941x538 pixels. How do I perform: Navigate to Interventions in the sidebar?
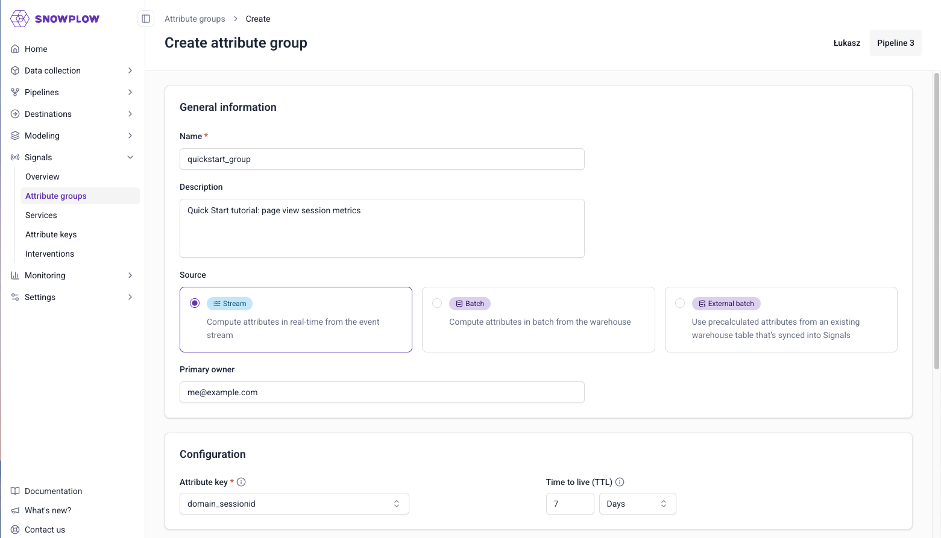point(49,254)
